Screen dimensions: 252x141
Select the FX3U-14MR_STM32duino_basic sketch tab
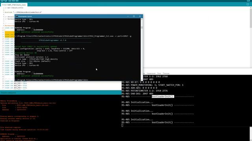pyautogui.click(x=14, y=5)
